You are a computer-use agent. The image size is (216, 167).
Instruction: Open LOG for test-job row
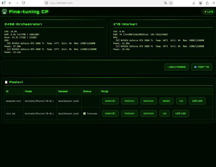(165, 113)
